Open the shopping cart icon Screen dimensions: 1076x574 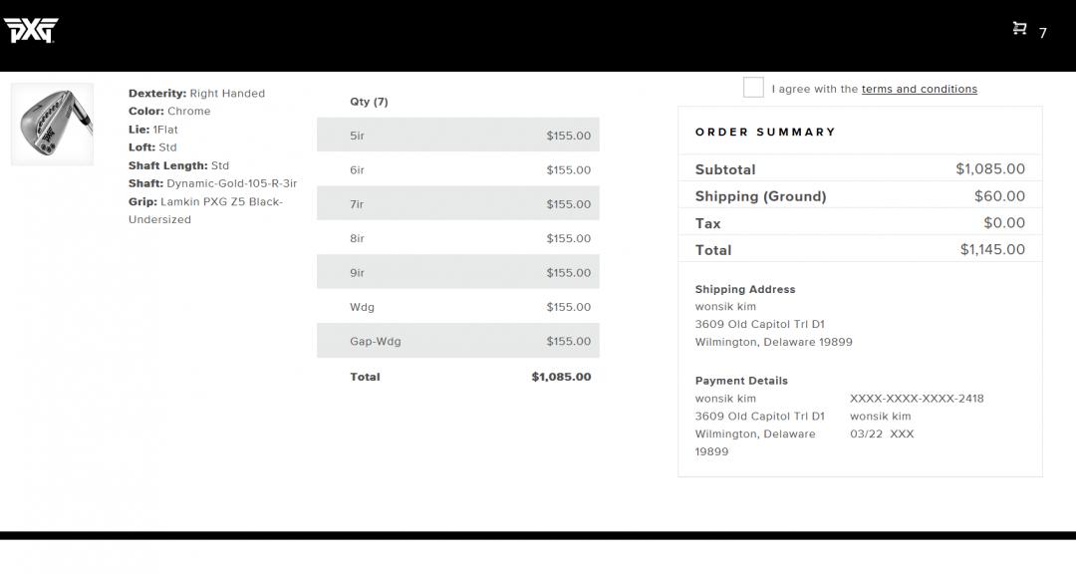(x=1019, y=29)
